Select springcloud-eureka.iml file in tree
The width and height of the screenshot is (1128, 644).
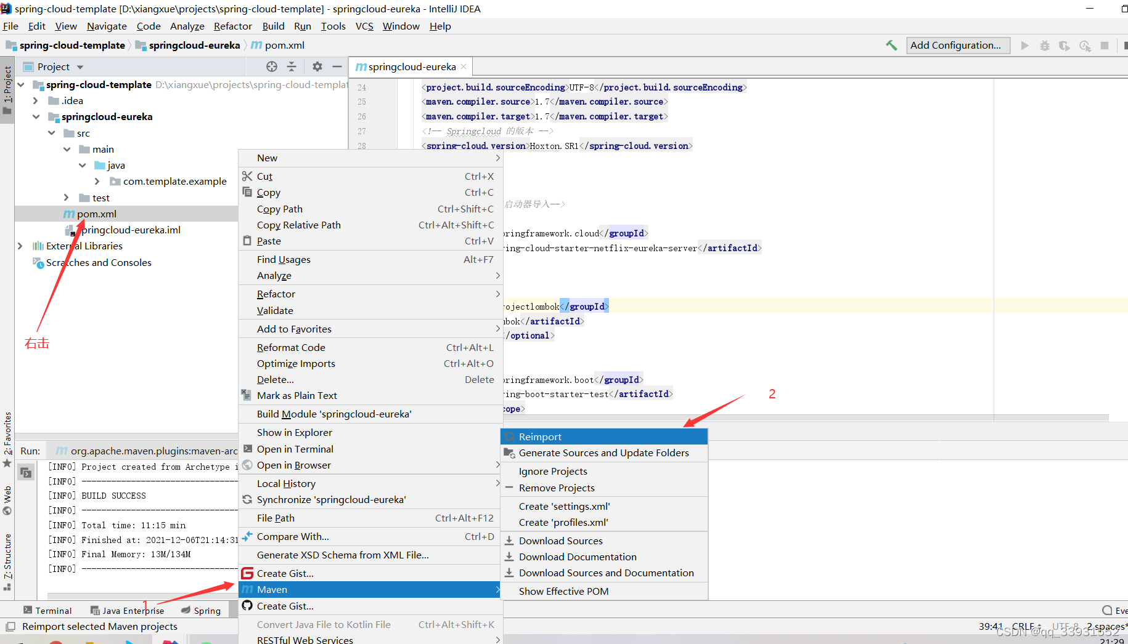click(124, 230)
